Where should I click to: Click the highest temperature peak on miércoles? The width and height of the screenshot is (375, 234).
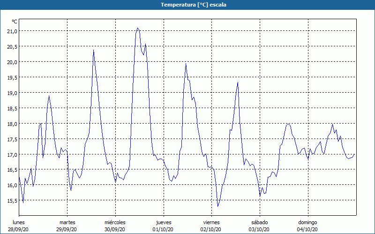coord(137,28)
